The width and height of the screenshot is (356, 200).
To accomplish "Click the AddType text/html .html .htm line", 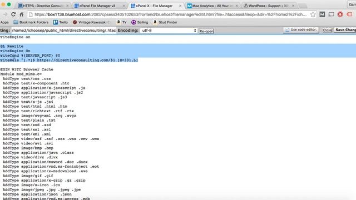I will 34,106.
